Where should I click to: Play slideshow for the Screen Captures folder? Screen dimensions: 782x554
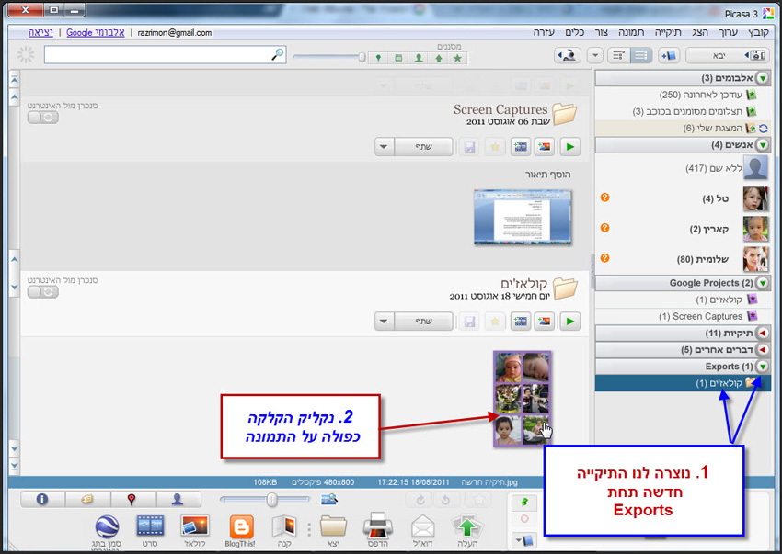click(570, 146)
